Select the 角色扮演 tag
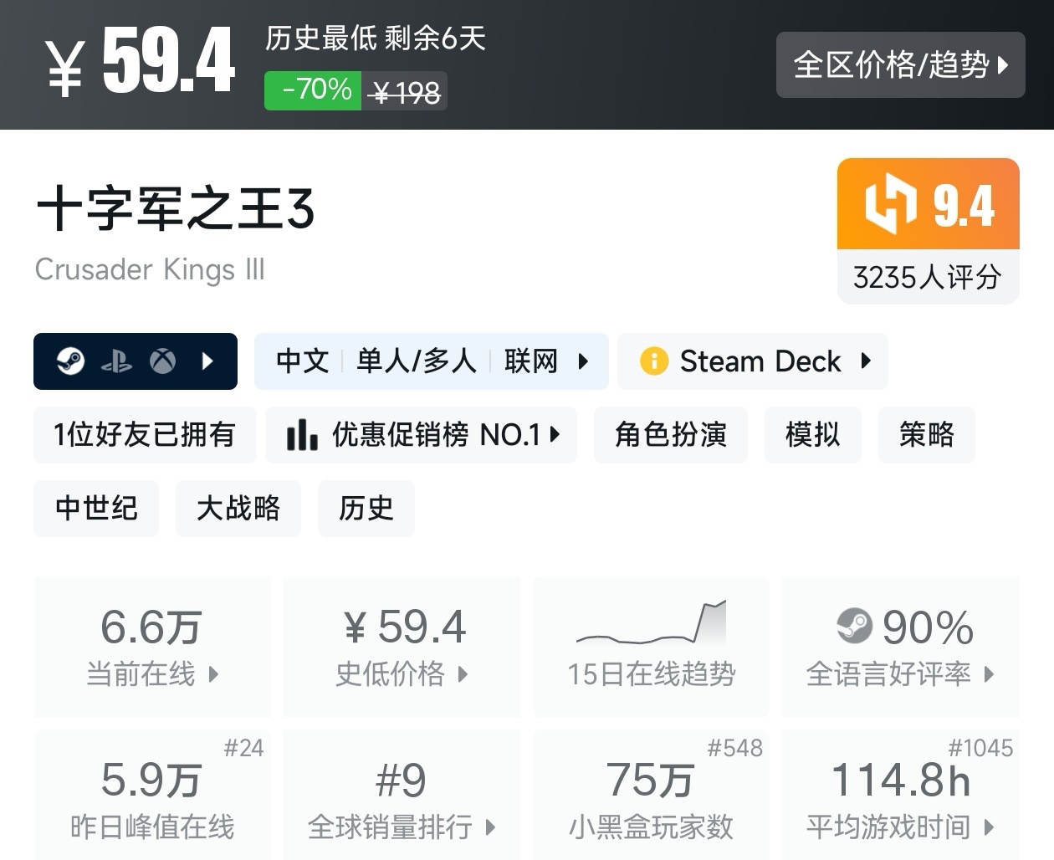This screenshot has height=860, width=1054. tap(670, 435)
